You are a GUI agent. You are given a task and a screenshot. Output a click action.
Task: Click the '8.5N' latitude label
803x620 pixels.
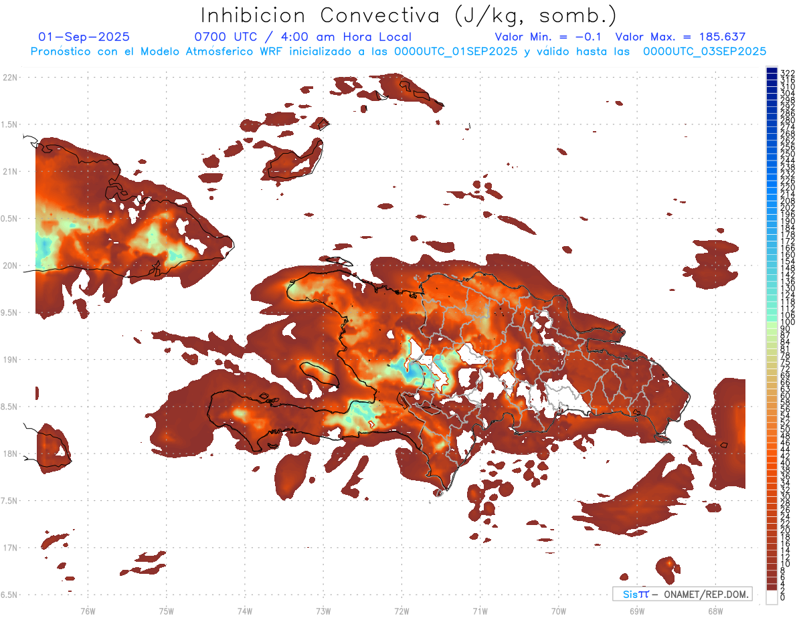10,407
